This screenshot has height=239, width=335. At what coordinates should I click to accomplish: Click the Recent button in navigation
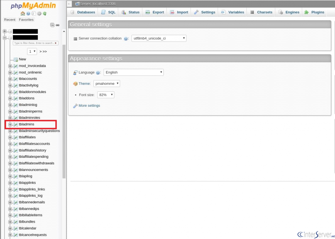click(x=10, y=20)
